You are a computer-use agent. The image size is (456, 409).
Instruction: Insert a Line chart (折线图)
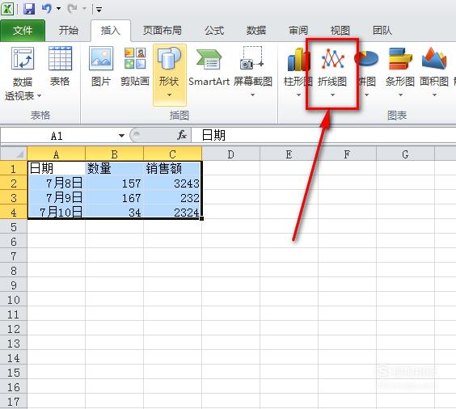tap(332, 71)
